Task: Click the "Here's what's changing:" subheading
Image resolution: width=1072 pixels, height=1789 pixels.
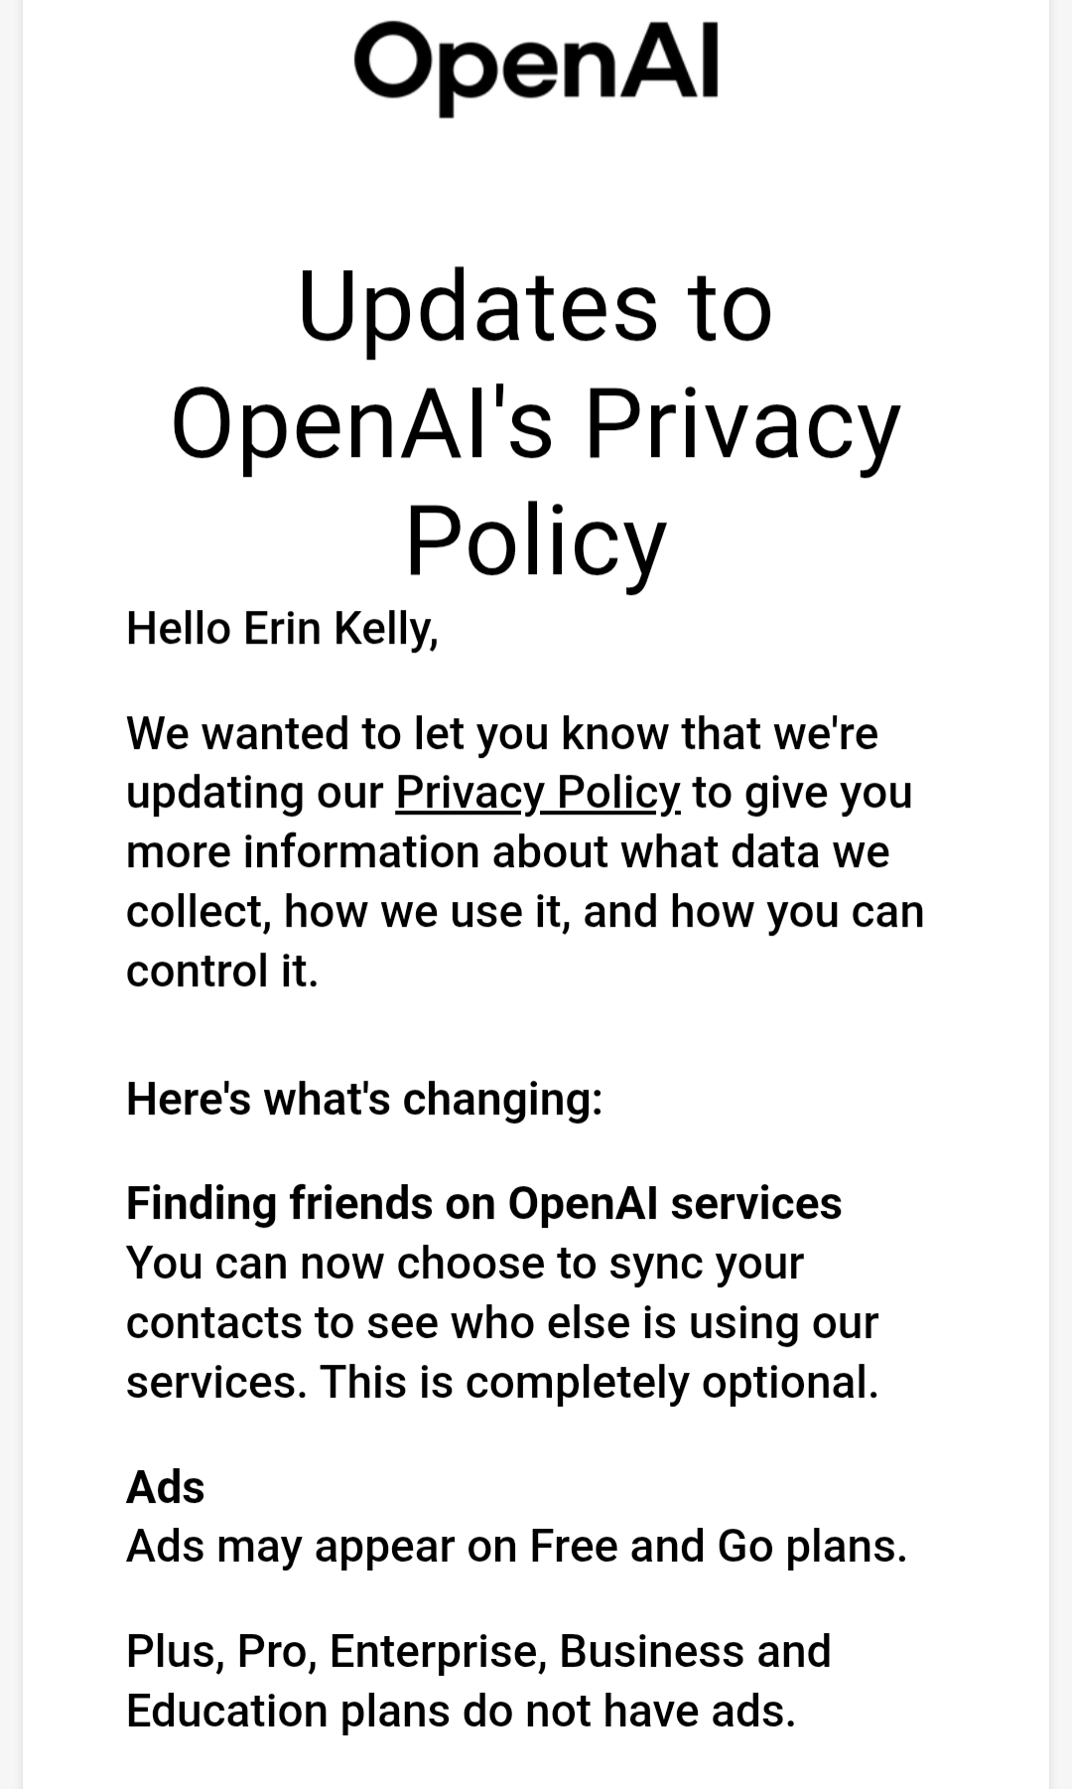Action: tap(364, 1099)
